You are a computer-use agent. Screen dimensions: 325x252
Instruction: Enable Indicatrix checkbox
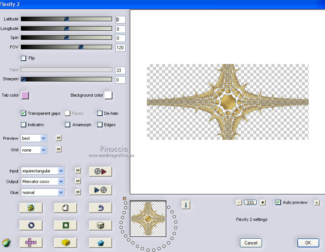click(x=24, y=125)
